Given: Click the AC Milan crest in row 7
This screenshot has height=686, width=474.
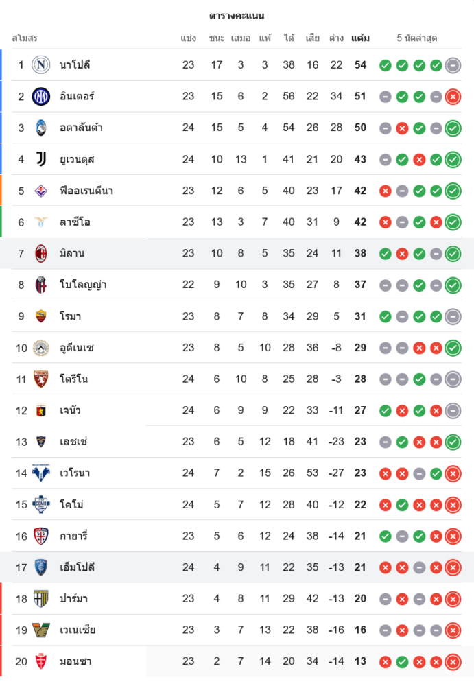Looking at the screenshot, I should [x=41, y=254].
